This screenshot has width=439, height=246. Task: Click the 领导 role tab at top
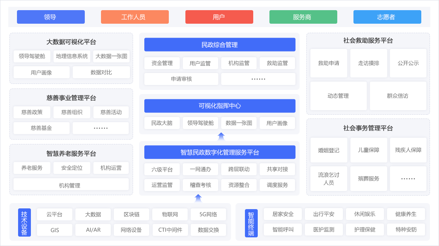pyautogui.click(x=51, y=17)
